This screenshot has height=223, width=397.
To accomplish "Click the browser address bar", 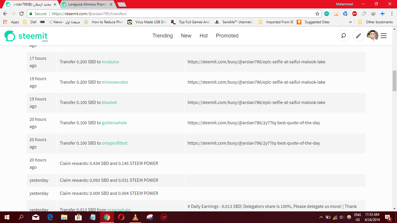I will pos(174,14).
